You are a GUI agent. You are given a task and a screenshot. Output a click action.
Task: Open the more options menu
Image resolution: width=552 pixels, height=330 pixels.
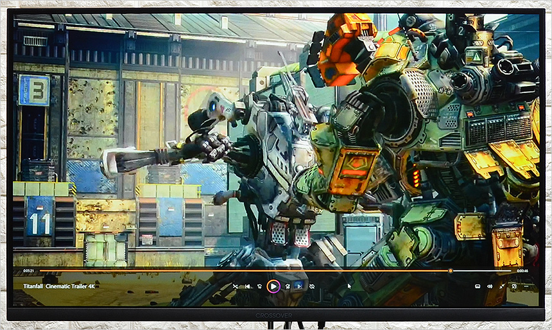click(x=526, y=286)
